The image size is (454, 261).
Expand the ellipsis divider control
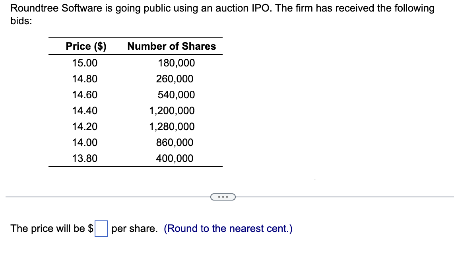pos(223,197)
